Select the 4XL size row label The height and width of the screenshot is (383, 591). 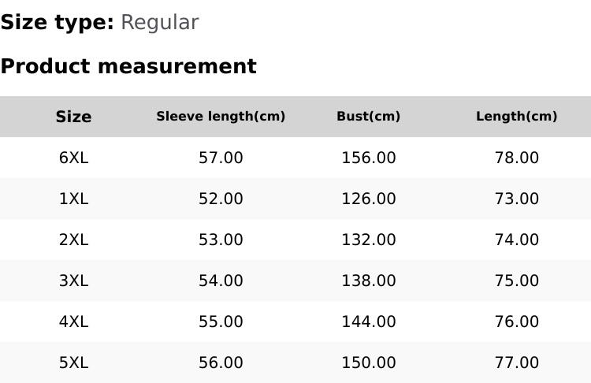(x=73, y=322)
